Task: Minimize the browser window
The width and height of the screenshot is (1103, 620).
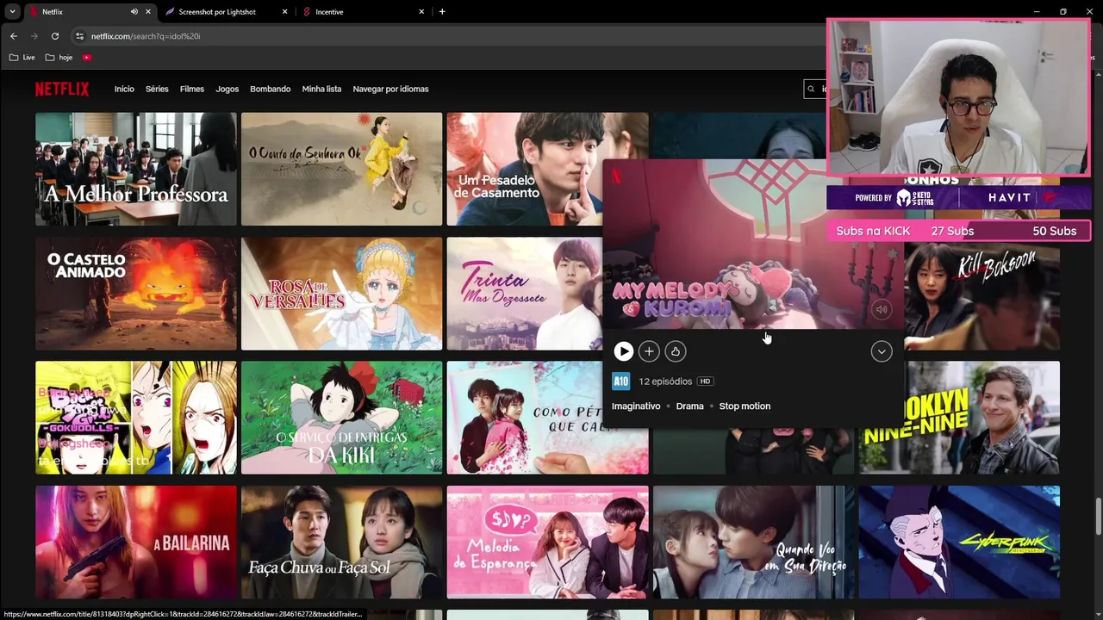Action: pyautogui.click(x=1037, y=12)
